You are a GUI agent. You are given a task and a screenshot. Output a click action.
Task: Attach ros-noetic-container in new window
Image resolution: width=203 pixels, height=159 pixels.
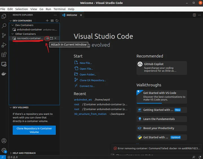tap(51, 38)
